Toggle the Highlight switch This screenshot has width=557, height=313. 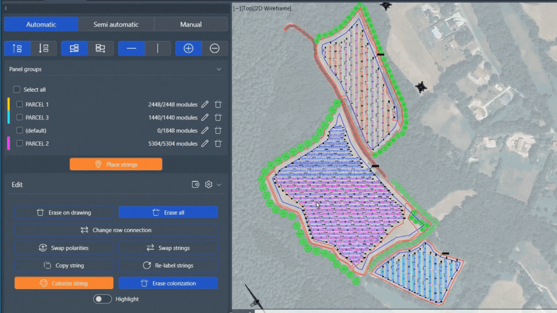[103, 299]
